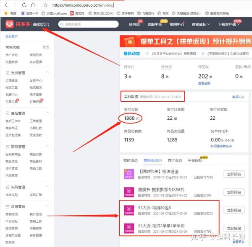
Task: Open 营销工具 in 店铺营销
Action: tap(36, 221)
